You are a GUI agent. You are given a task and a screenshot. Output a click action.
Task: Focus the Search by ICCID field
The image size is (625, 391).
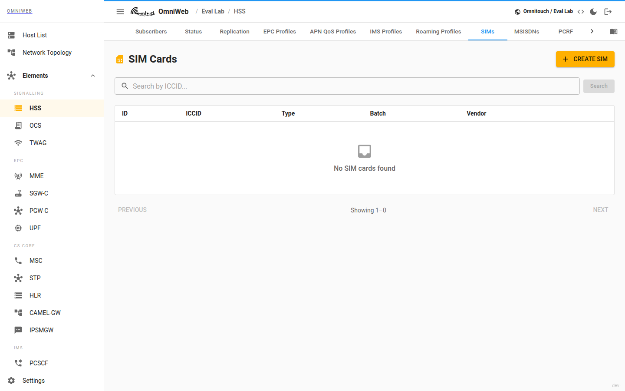pyautogui.click(x=347, y=86)
